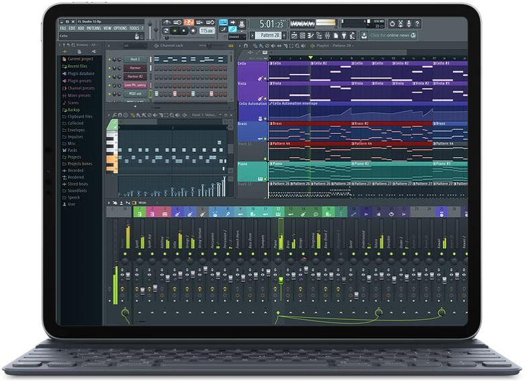Expand Plugin database in browser
Image resolution: width=524 pixels, height=381 pixels.
coord(78,73)
